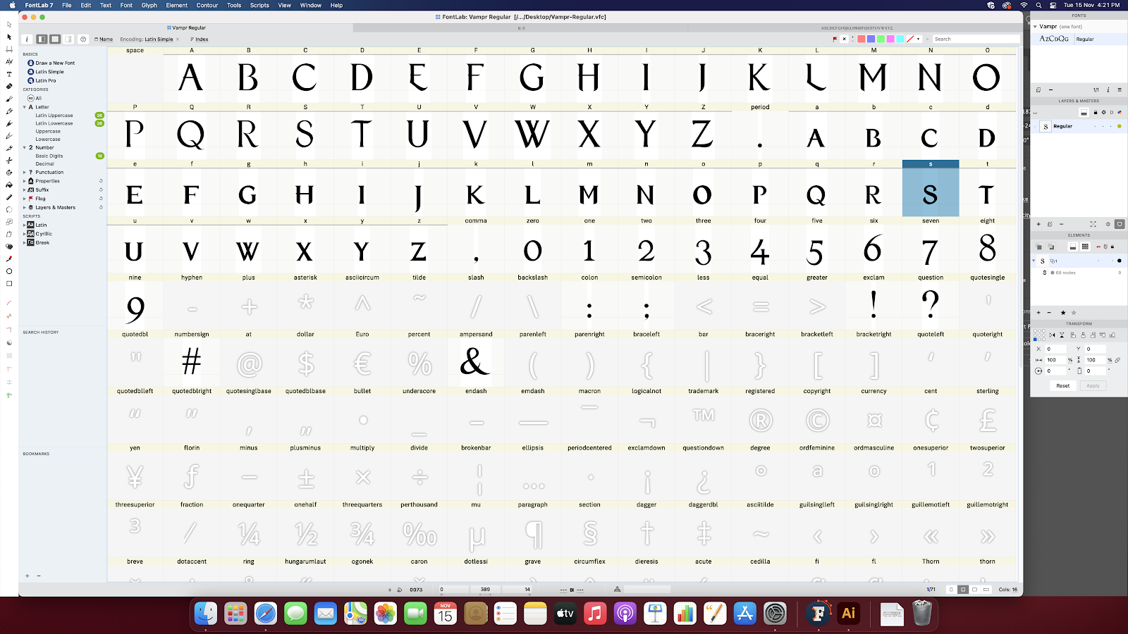
Task: Choose Latin Pro encoding
Action: click(46, 80)
